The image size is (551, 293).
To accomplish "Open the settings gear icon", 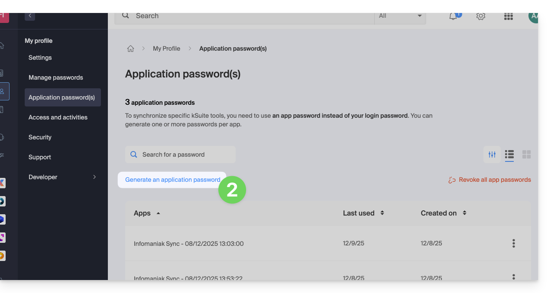I will click(480, 16).
